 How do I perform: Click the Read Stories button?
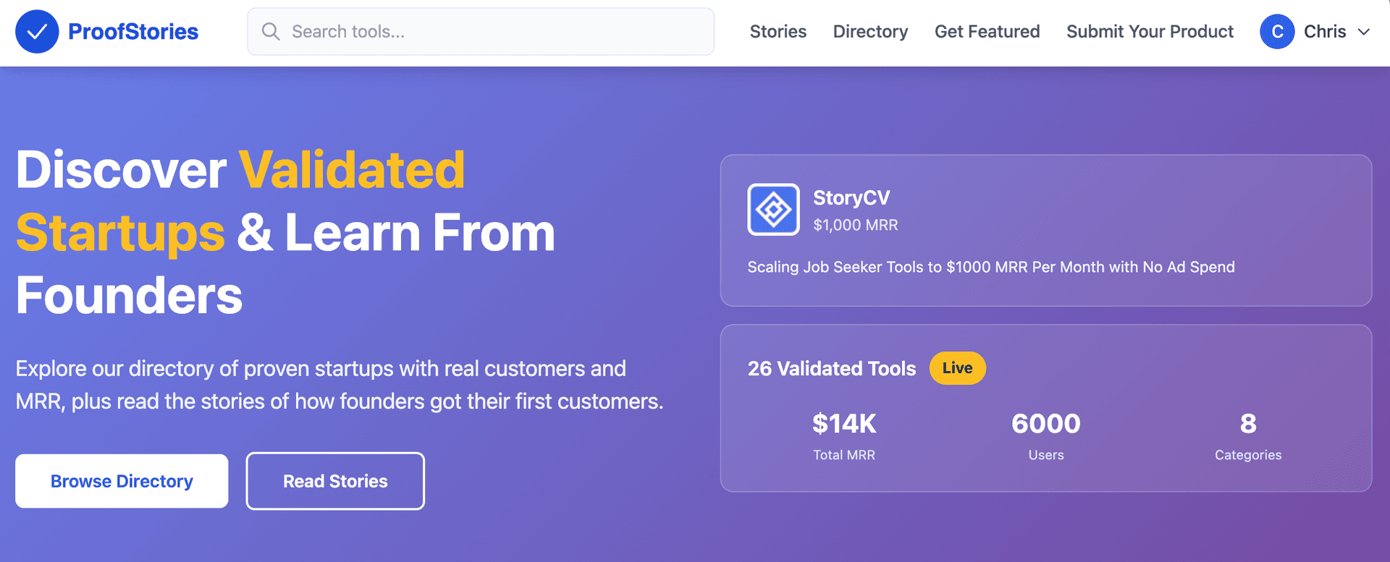point(334,480)
